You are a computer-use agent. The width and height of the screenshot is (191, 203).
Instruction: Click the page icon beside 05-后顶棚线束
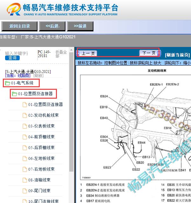click(x=25, y=147)
